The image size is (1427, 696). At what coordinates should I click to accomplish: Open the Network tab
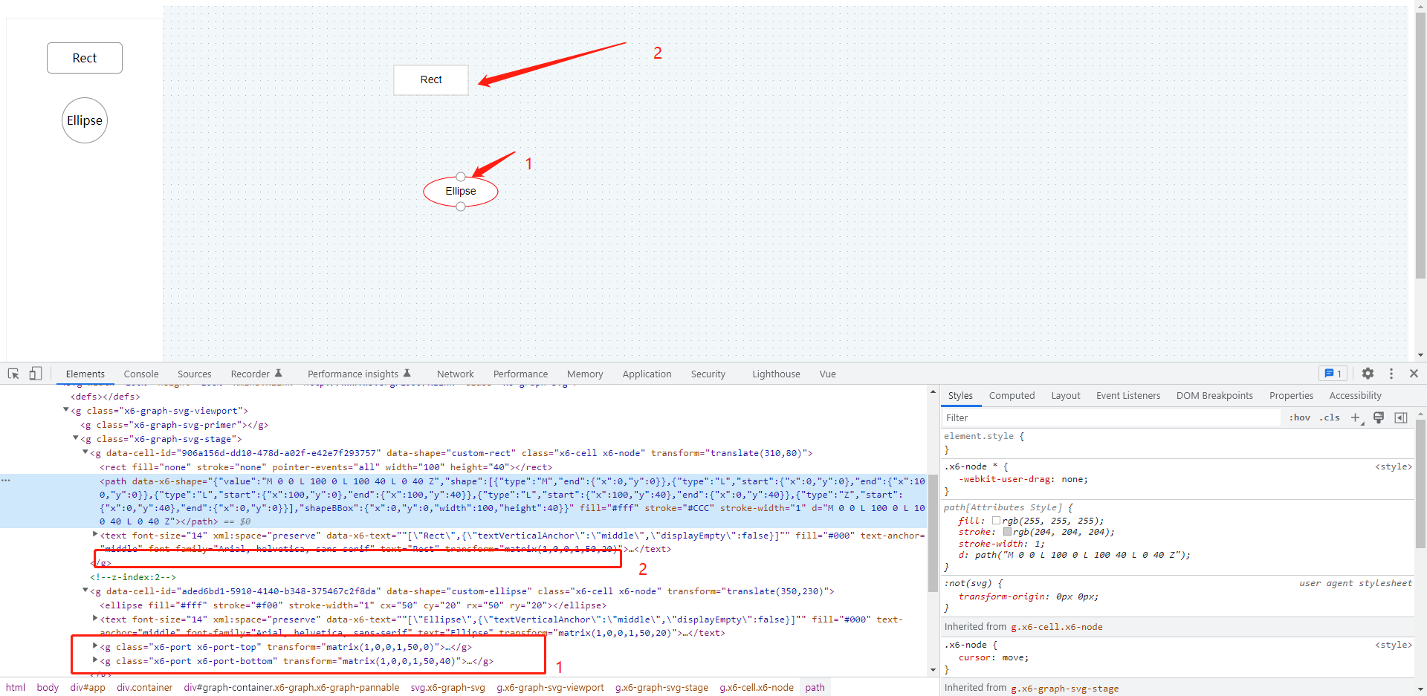(x=456, y=374)
